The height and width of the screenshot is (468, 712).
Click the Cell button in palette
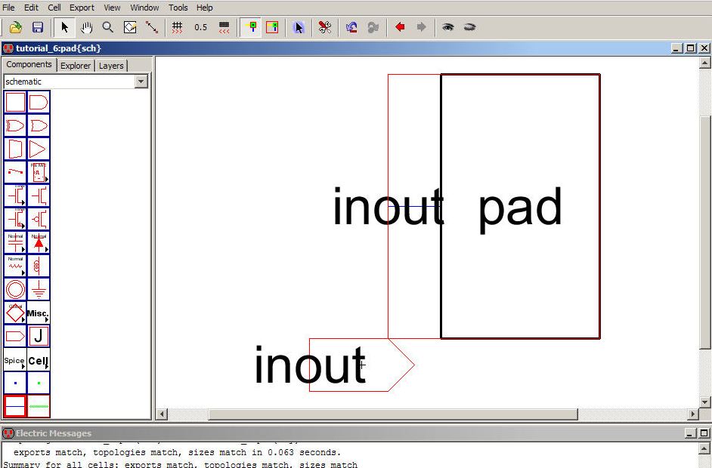point(39,360)
